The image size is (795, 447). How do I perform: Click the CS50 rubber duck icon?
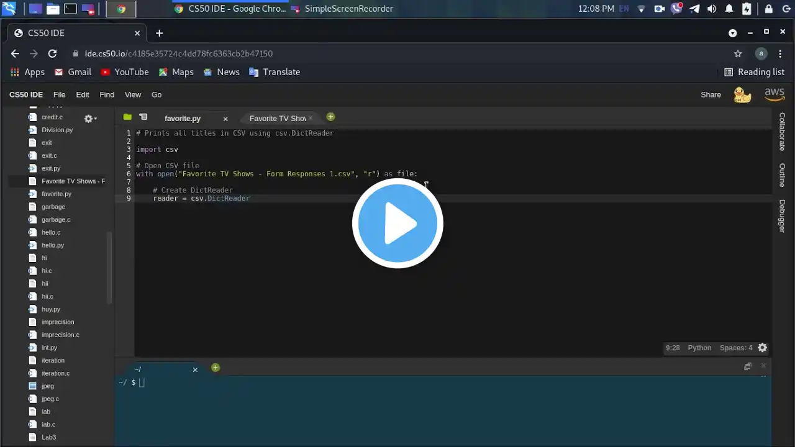(x=742, y=95)
